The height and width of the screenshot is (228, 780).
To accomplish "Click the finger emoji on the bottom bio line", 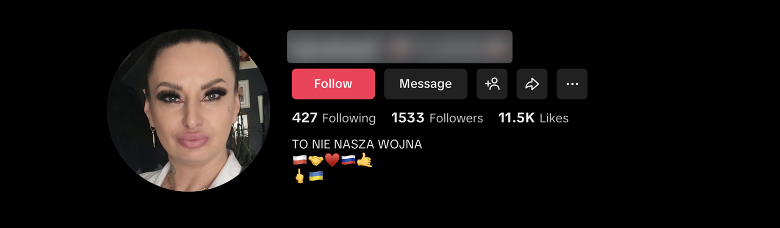I will point(300,176).
